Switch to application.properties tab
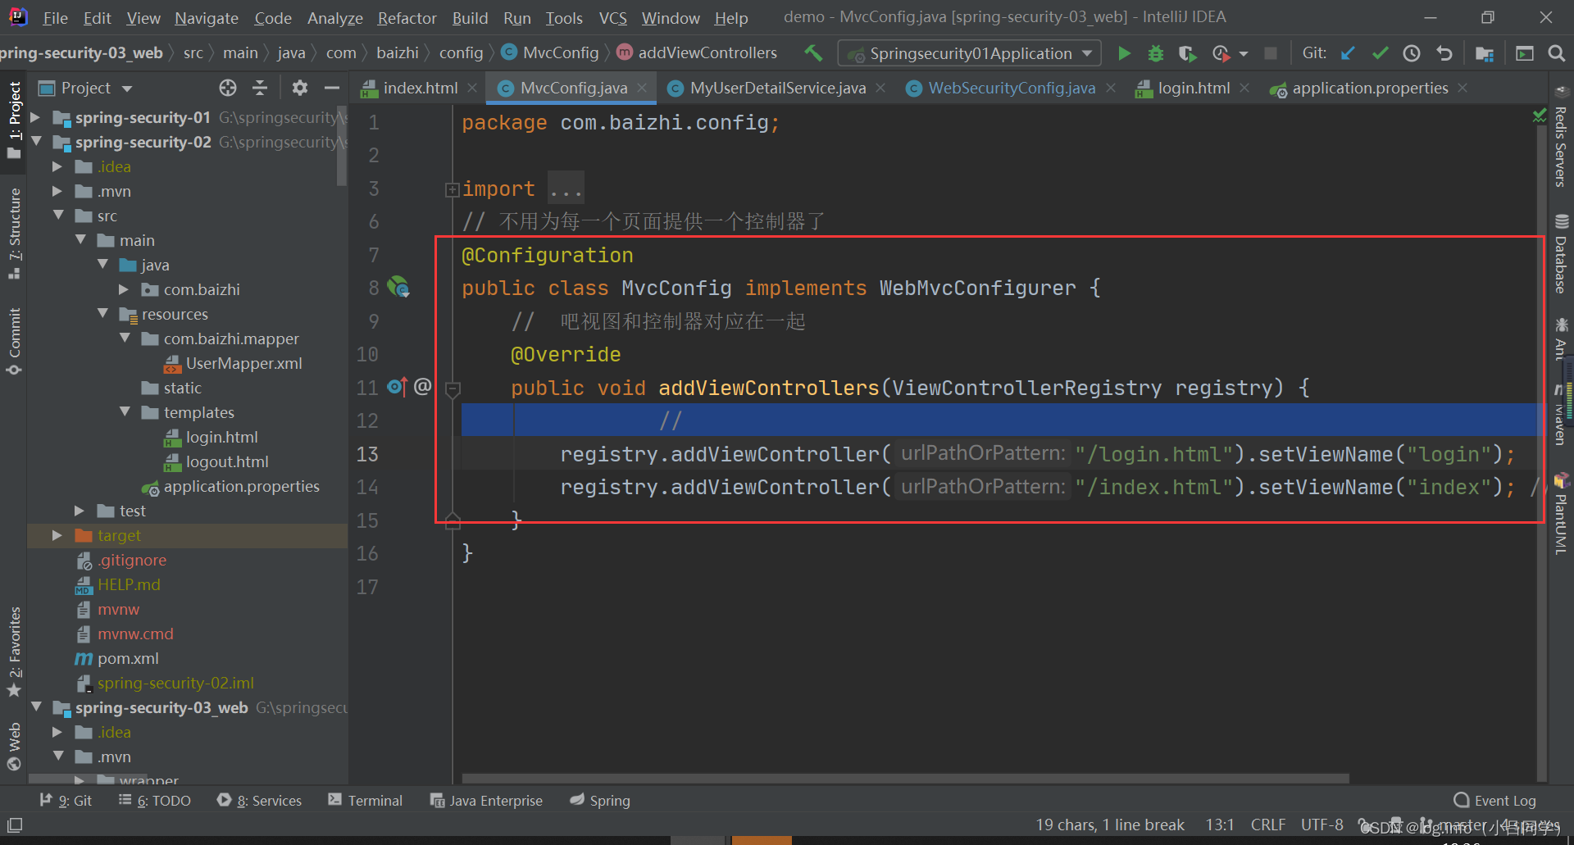1574x845 pixels. pyautogui.click(x=1369, y=88)
